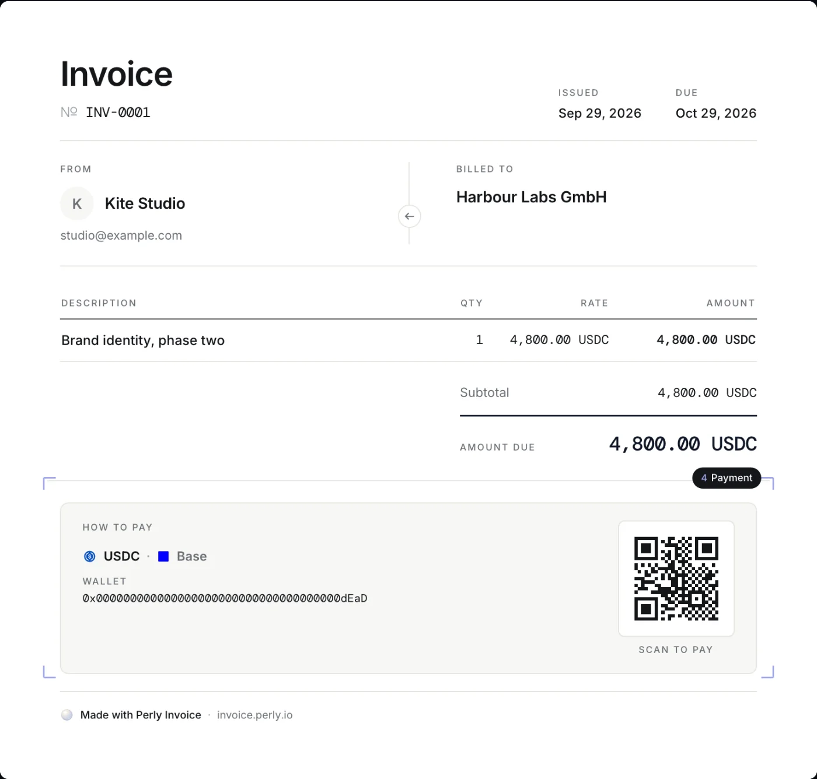The width and height of the screenshot is (817, 779).
Task: Click the issued date Sep 29, 2026
Action: (599, 113)
